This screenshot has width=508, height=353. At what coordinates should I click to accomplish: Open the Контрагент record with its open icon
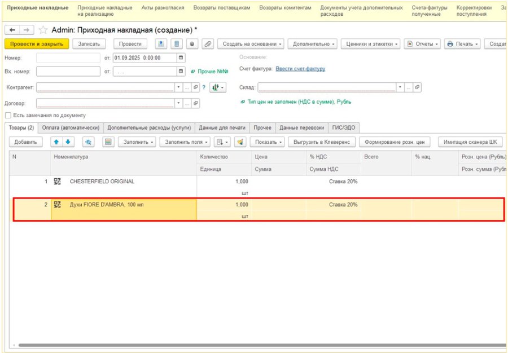pyautogui.click(x=195, y=87)
